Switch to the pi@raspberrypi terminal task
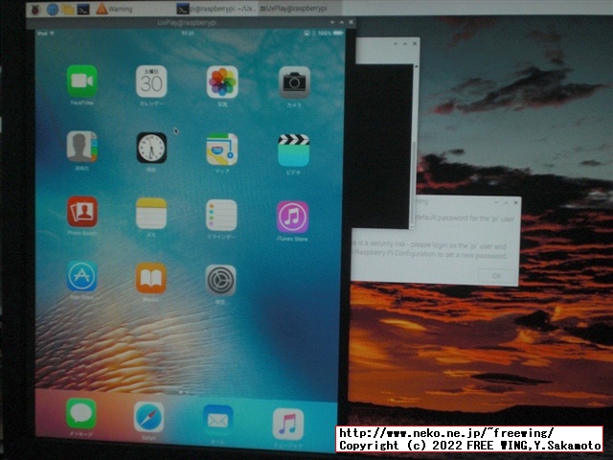Viewport: 613px width, 460px height. 216,9
